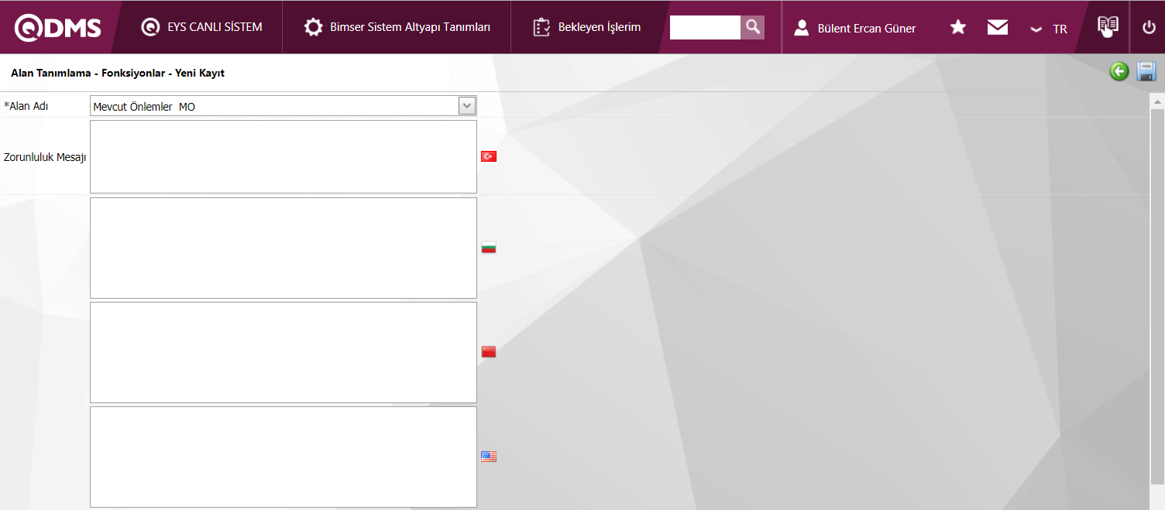The height and width of the screenshot is (510, 1165).
Task: Open Bülent Ercan Güner user profile
Action: pos(854,28)
